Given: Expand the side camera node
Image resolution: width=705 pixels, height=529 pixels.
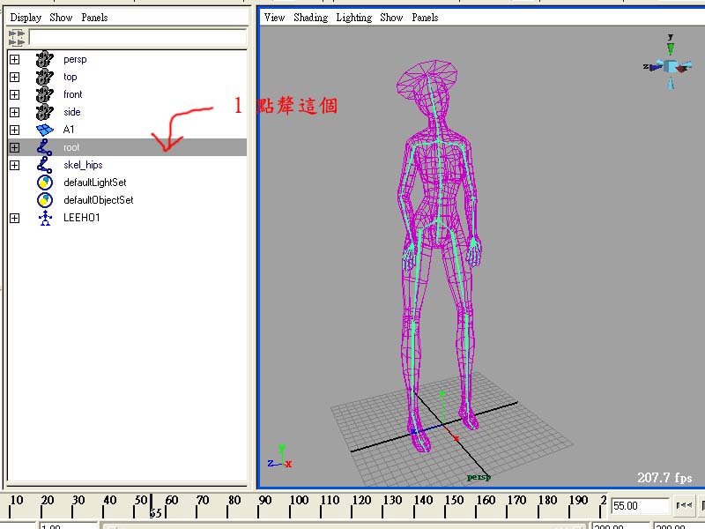Looking at the screenshot, I should [14, 112].
